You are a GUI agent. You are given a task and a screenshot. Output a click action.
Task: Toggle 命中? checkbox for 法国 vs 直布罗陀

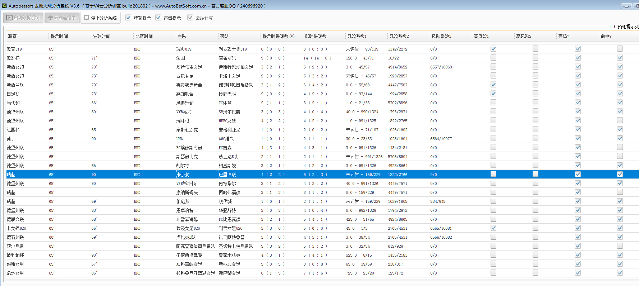pos(620,58)
